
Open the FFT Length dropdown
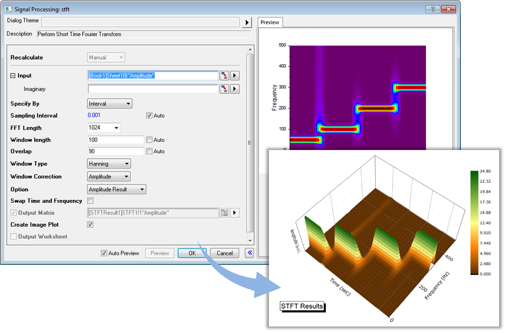[104, 128]
